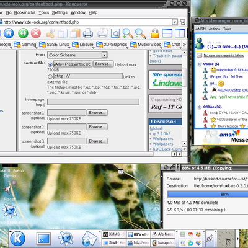The image size is (248, 248).
Task: Split the view top and bottom
Action: pyautogui.click(x=167, y=33)
